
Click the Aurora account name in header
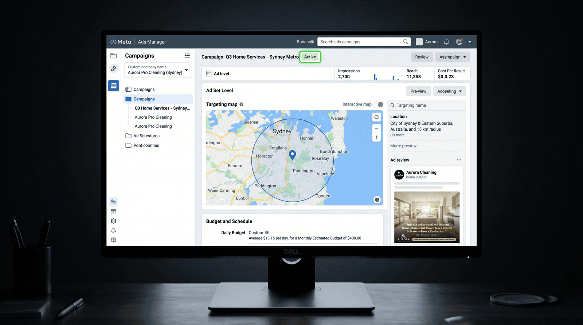[x=431, y=42]
